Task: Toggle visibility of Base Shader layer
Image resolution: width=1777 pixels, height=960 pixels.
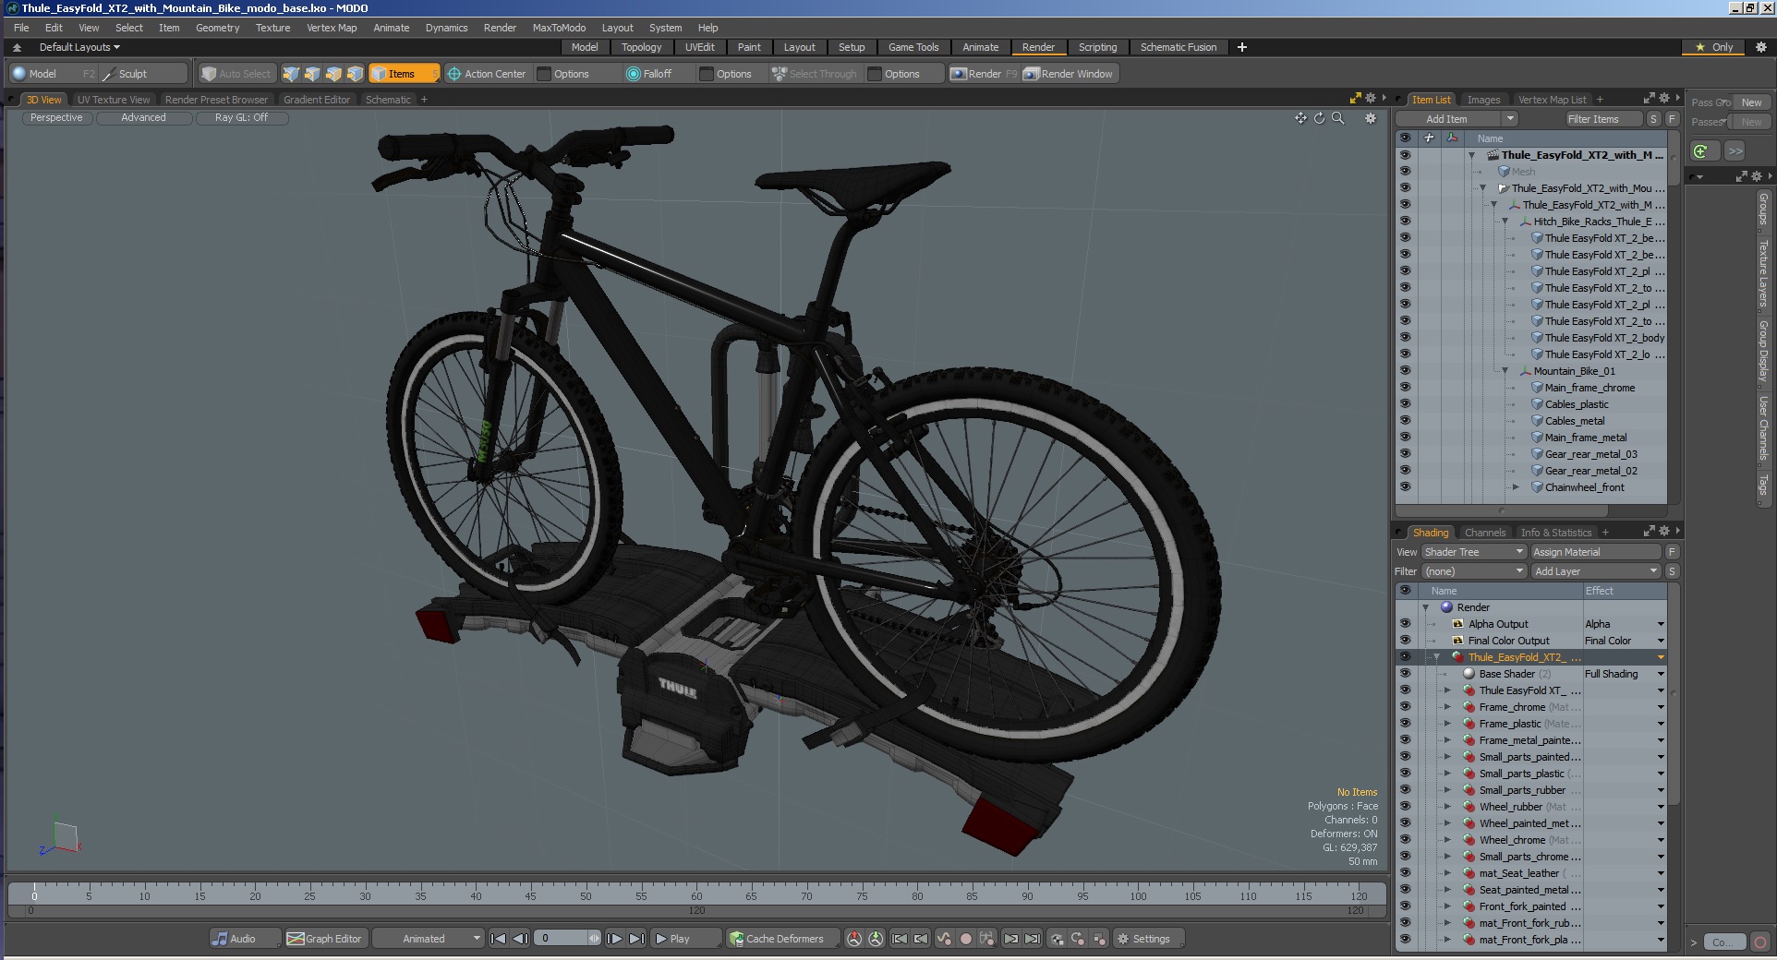Action: (x=1405, y=674)
